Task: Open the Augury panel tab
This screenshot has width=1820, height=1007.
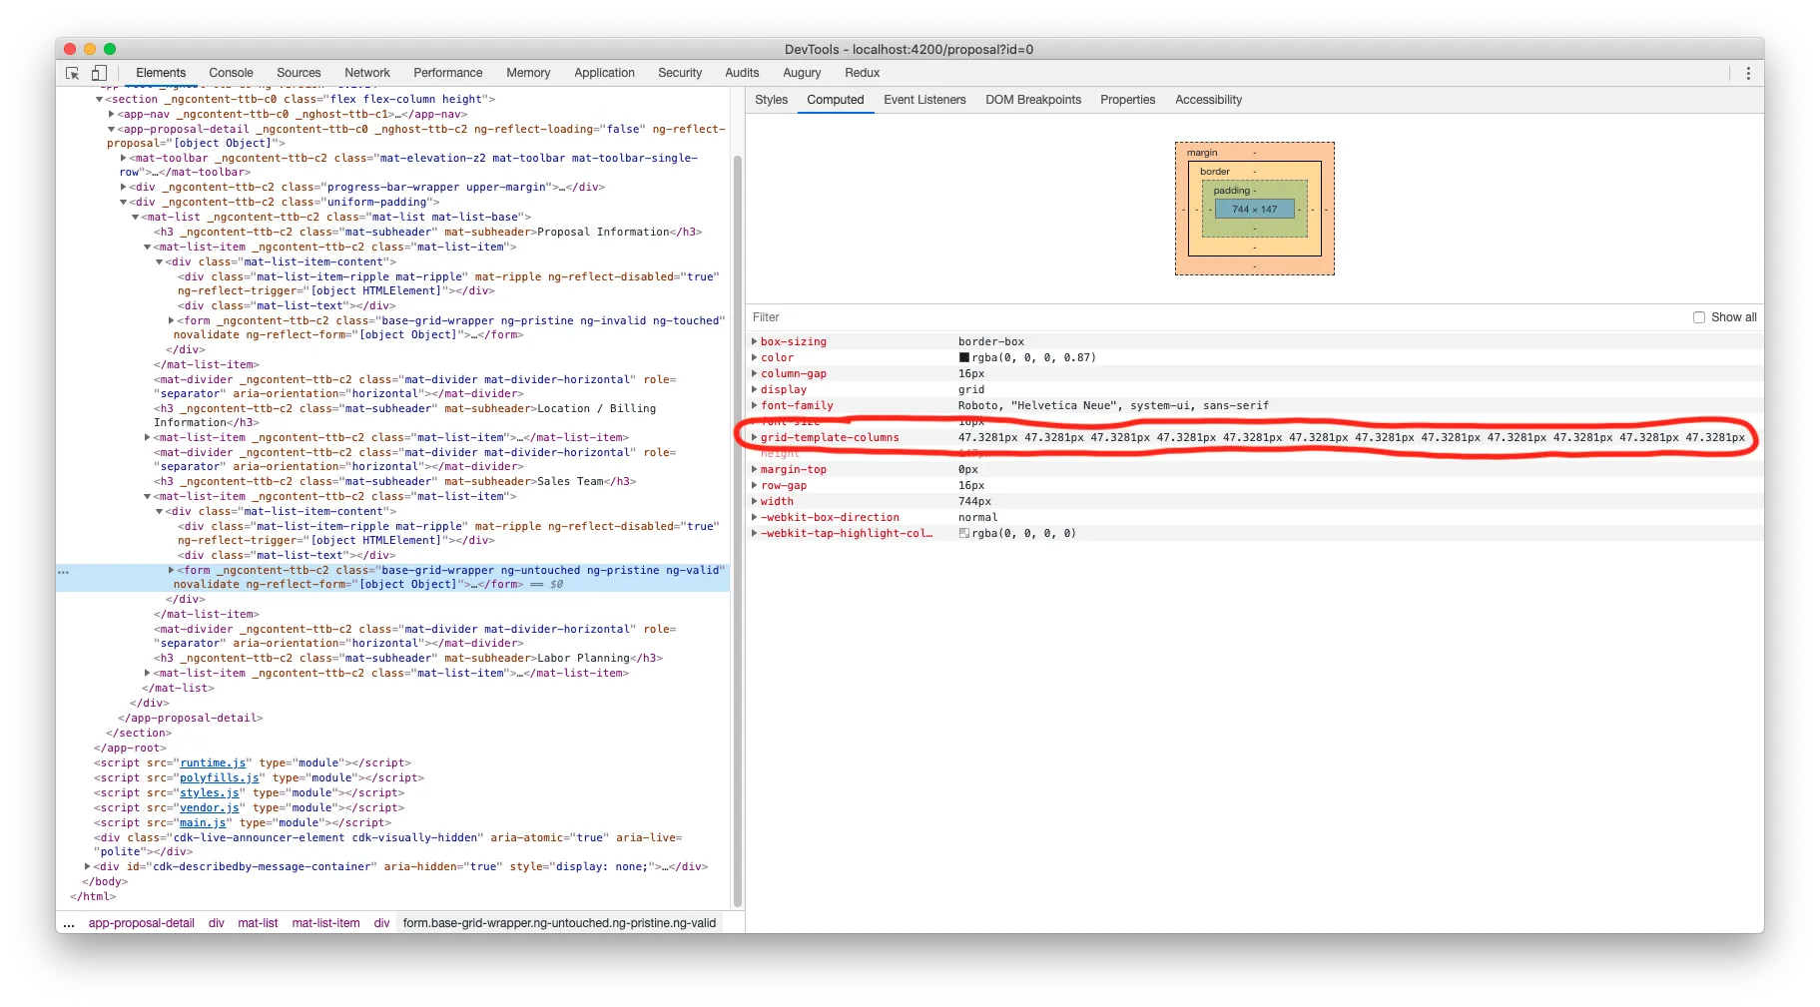Action: (802, 73)
